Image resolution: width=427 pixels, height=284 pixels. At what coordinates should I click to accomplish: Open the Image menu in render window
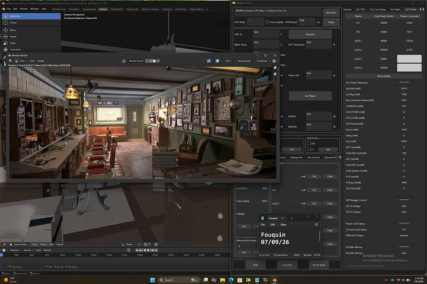pyautogui.click(x=41, y=61)
